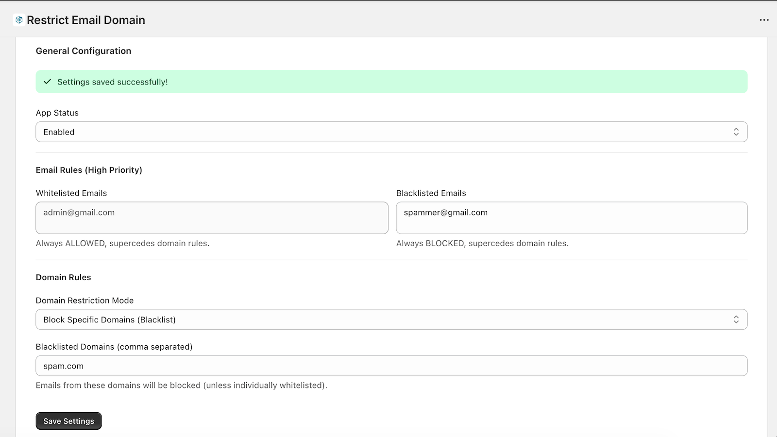Viewport: 777px width, 437px height.
Task: Click the Restrict Email Domain page title
Action: click(x=86, y=20)
